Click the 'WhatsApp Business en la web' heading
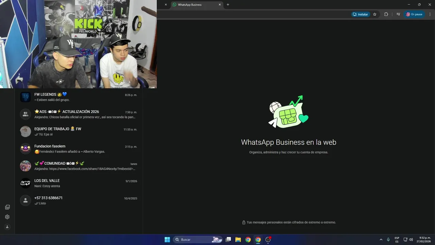The height and width of the screenshot is (245, 435). click(x=289, y=142)
